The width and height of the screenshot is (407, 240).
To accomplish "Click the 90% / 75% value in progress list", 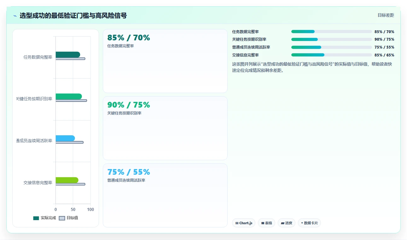I will (384, 39).
